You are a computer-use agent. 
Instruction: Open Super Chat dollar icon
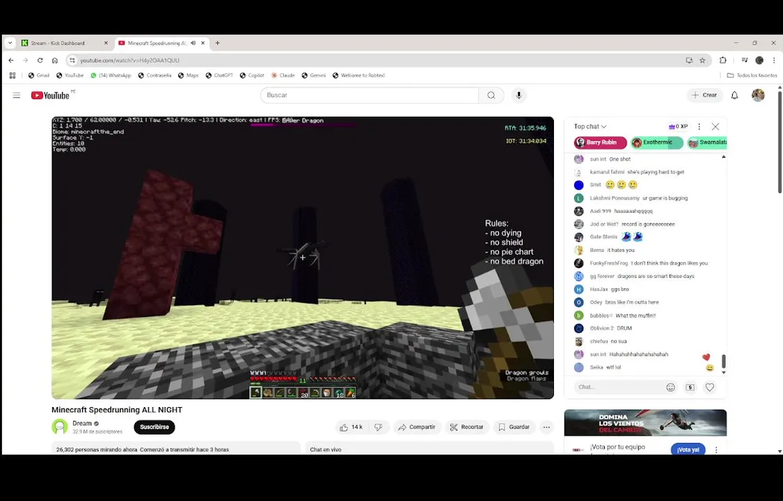pyautogui.click(x=690, y=387)
